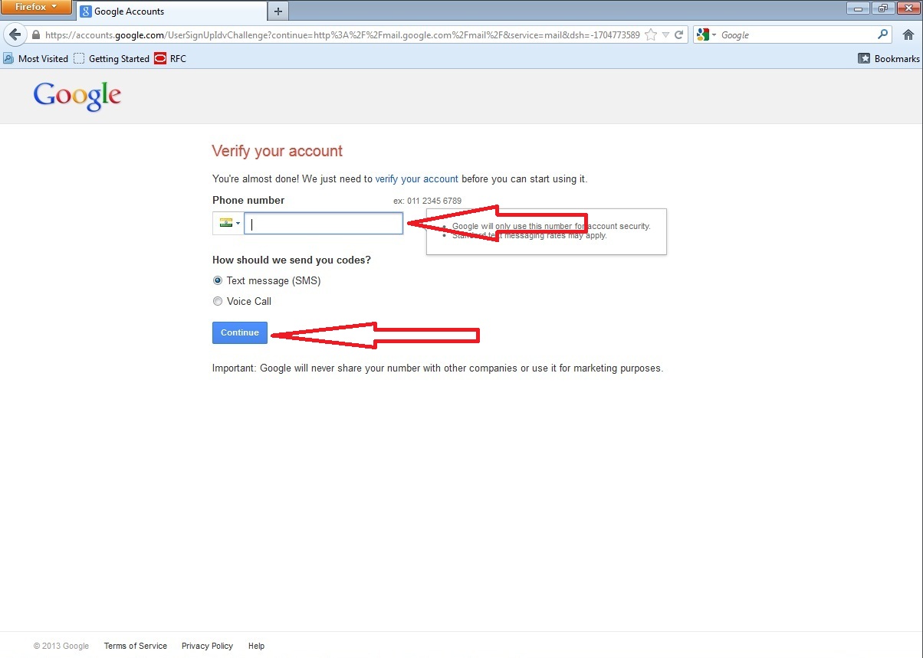Click the 'How should we send you codes?' text

pyautogui.click(x=291, y=260)
